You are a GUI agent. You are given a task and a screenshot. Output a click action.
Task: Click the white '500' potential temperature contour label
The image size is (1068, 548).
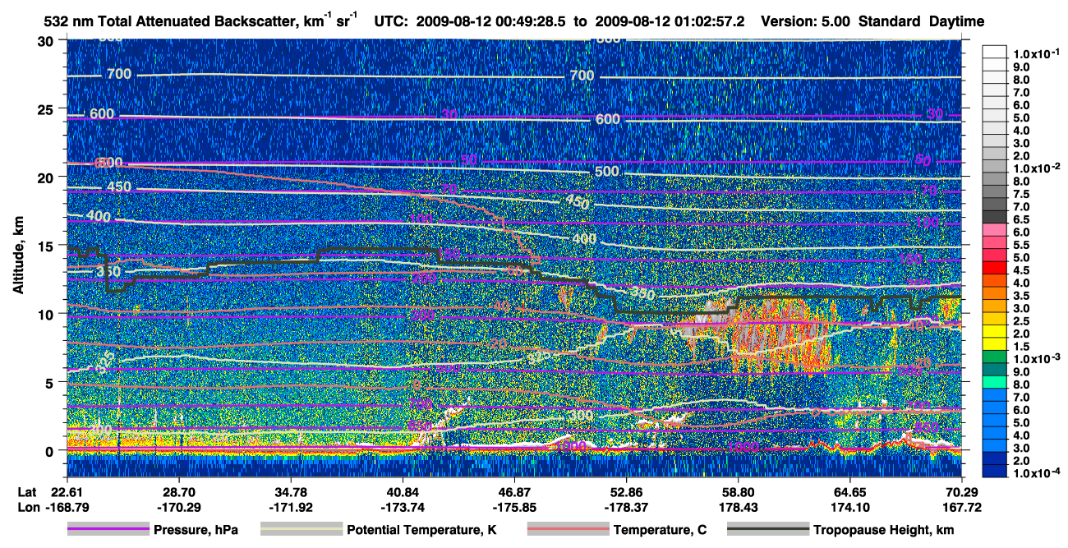point(607,171)
